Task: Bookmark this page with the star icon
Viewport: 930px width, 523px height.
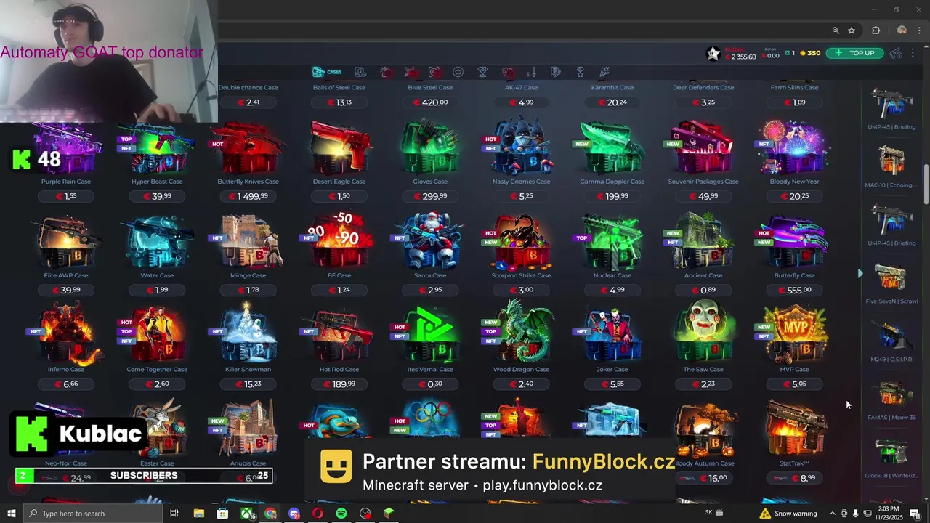Action: [852, 31]
